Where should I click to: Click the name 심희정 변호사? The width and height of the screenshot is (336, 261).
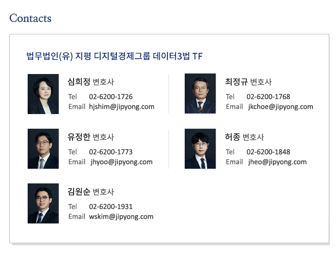click(91, 82)
